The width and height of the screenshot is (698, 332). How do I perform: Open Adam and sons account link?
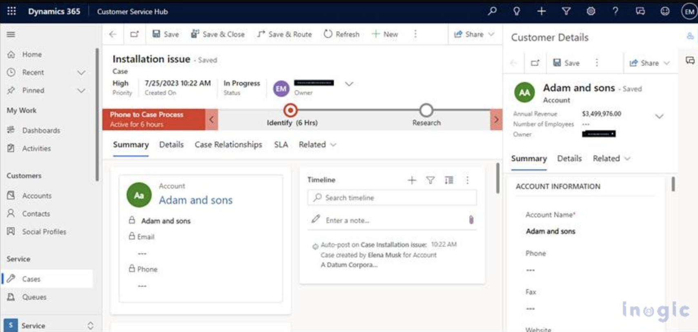pos(196,200)
